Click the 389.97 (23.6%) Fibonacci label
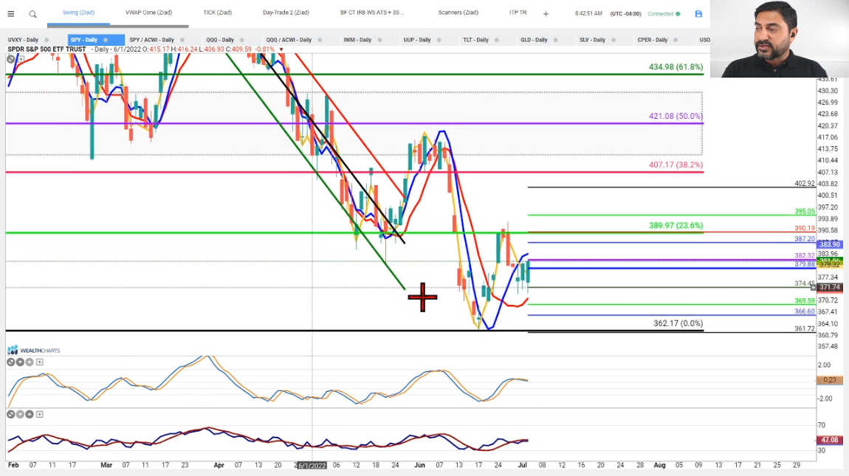The image size is (849, 476). [676, 225]
